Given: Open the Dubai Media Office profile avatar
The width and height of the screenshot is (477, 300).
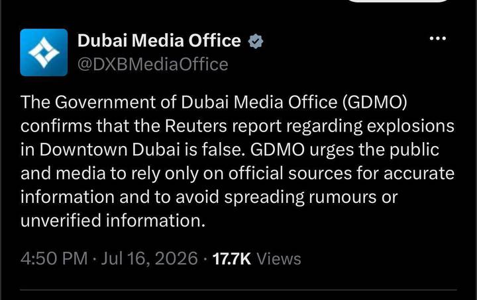Looking at the screenshot, I should (44, 52).
